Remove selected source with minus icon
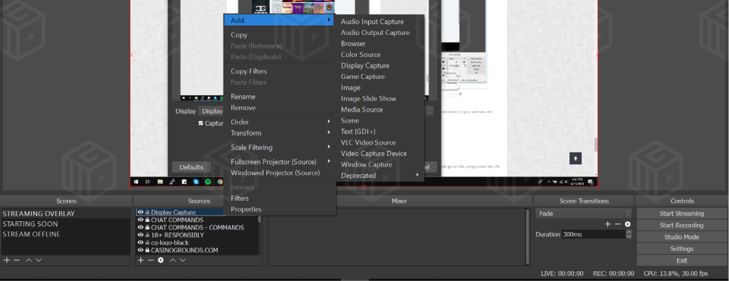Image resolution: width=729 pixels, height=281 pixels. (x=151, y=260)
